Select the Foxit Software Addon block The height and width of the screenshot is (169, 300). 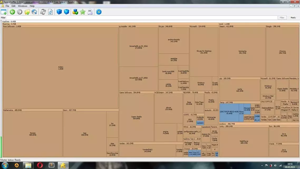click(x=61, y=68)
